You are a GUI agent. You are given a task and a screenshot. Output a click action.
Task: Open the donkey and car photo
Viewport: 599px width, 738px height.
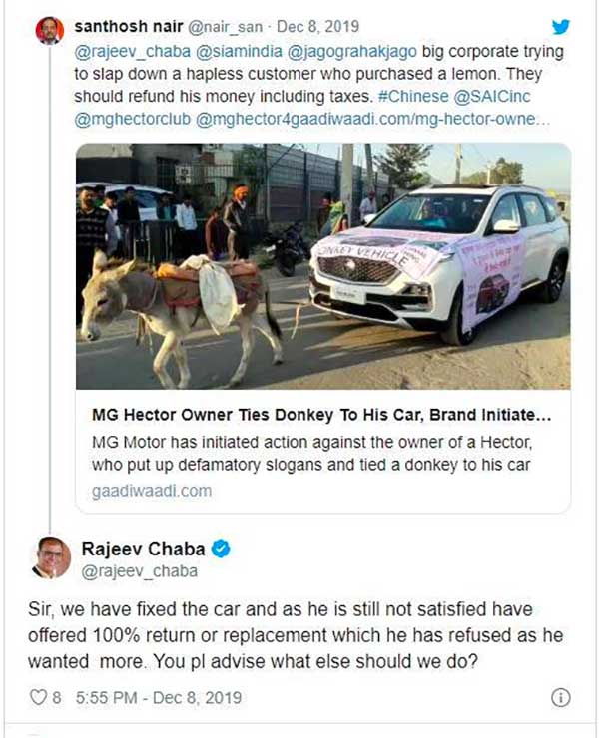coord(322,264)
